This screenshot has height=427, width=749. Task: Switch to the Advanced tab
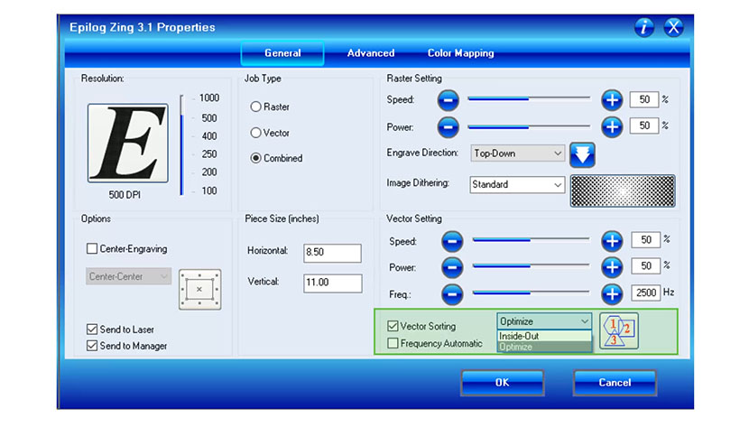tap(371, 53)
